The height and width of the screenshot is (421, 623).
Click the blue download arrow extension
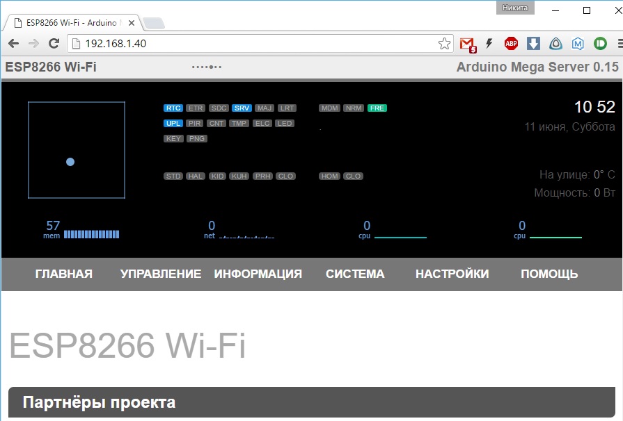coord(533,43)
